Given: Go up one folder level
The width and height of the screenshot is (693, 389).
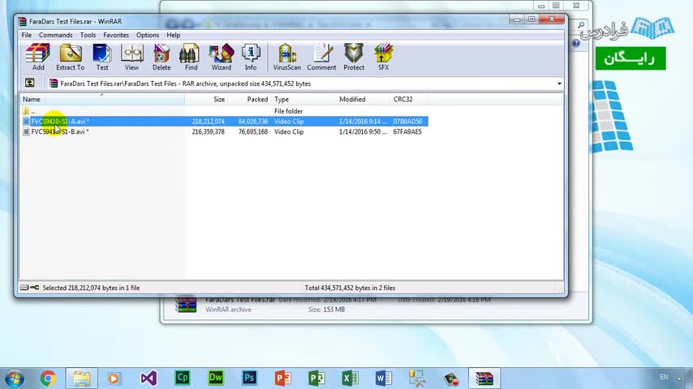Looking at the screenshot, I should 29,83.
